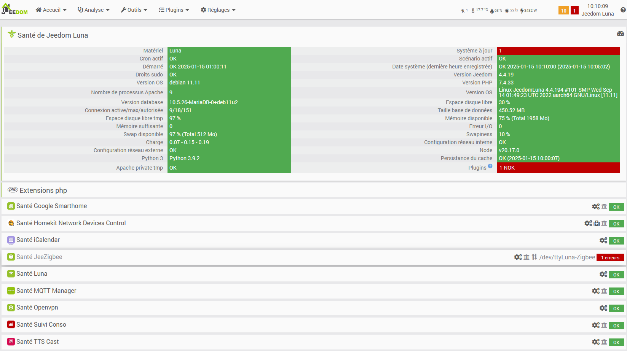Open the help question mark icon

click(x=623, y=10)
